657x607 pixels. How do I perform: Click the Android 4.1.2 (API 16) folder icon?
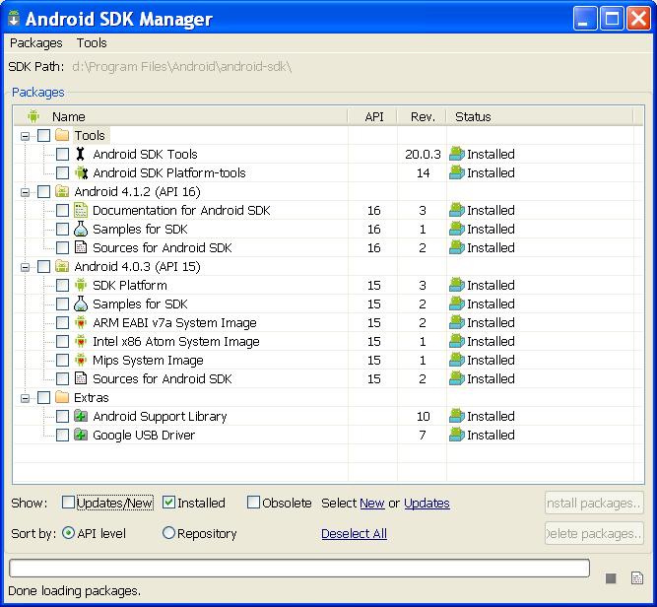(62, 191)
